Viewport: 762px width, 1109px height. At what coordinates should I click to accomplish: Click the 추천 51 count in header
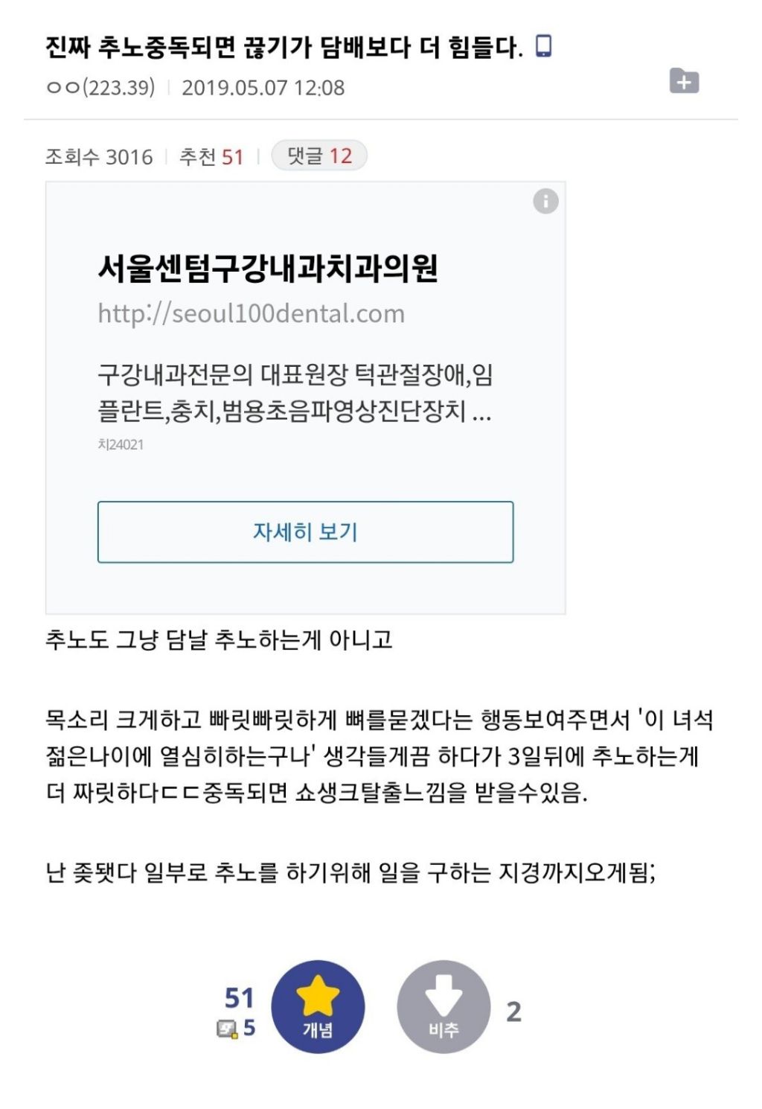211,157
